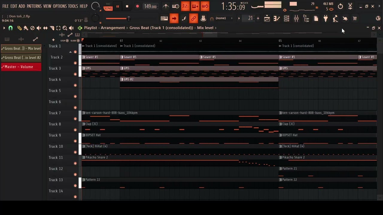Screen dimensions: 383x215
Task: Open the touch controllers hand icon
Action: [345, 19]
